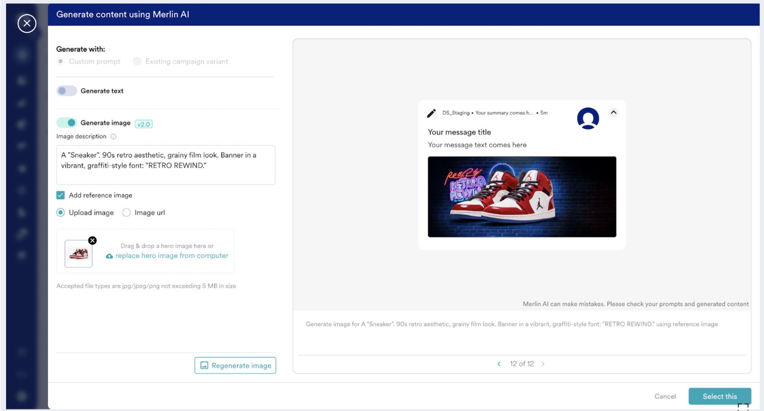This screenshot has height=411, width=764.
Task: Click the profile avatar in notification preview
Action: pos(588,118)
